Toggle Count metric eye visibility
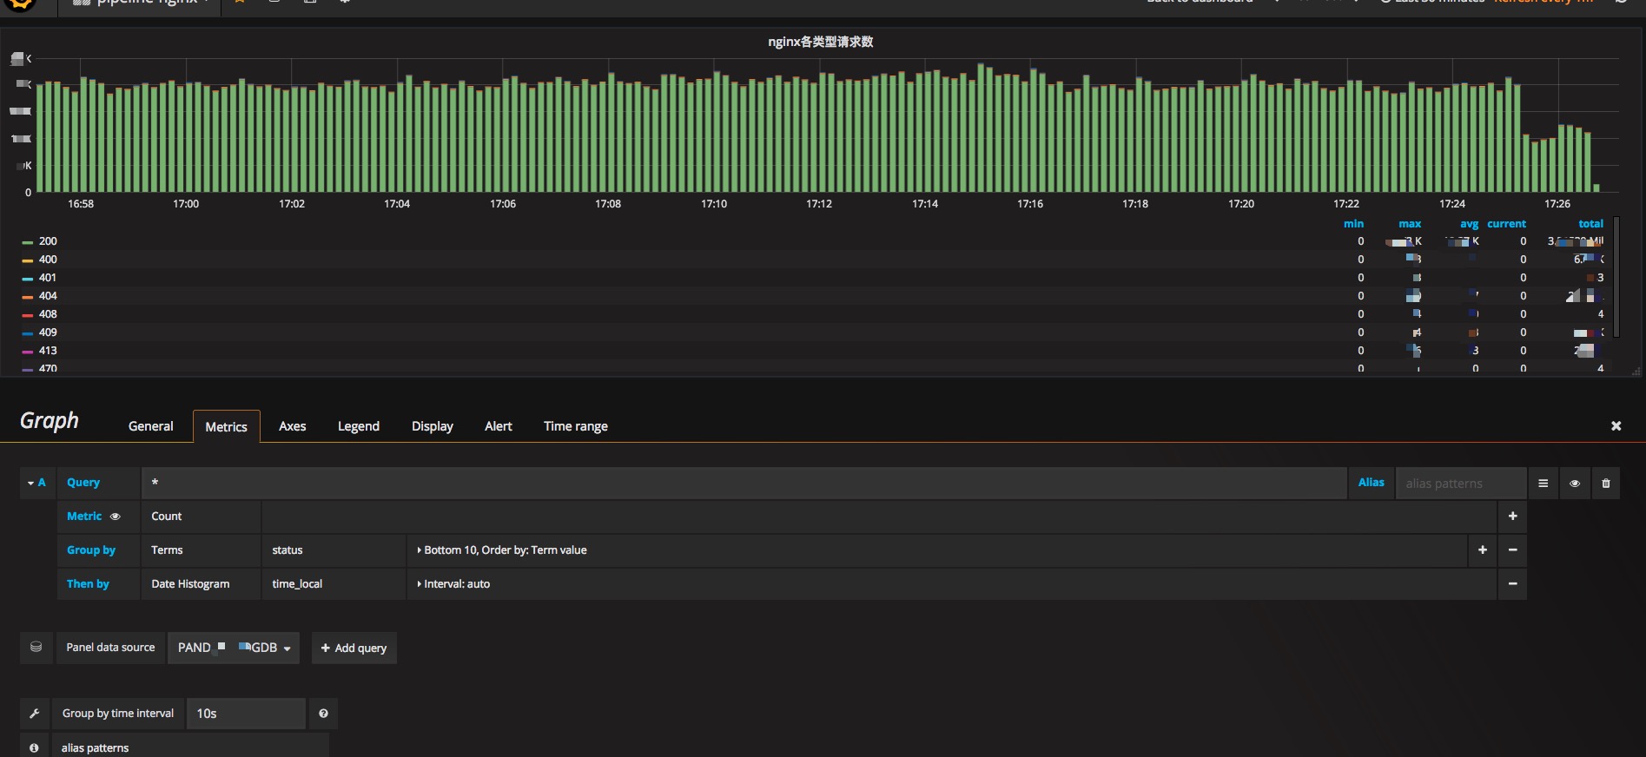 [115, 517]
